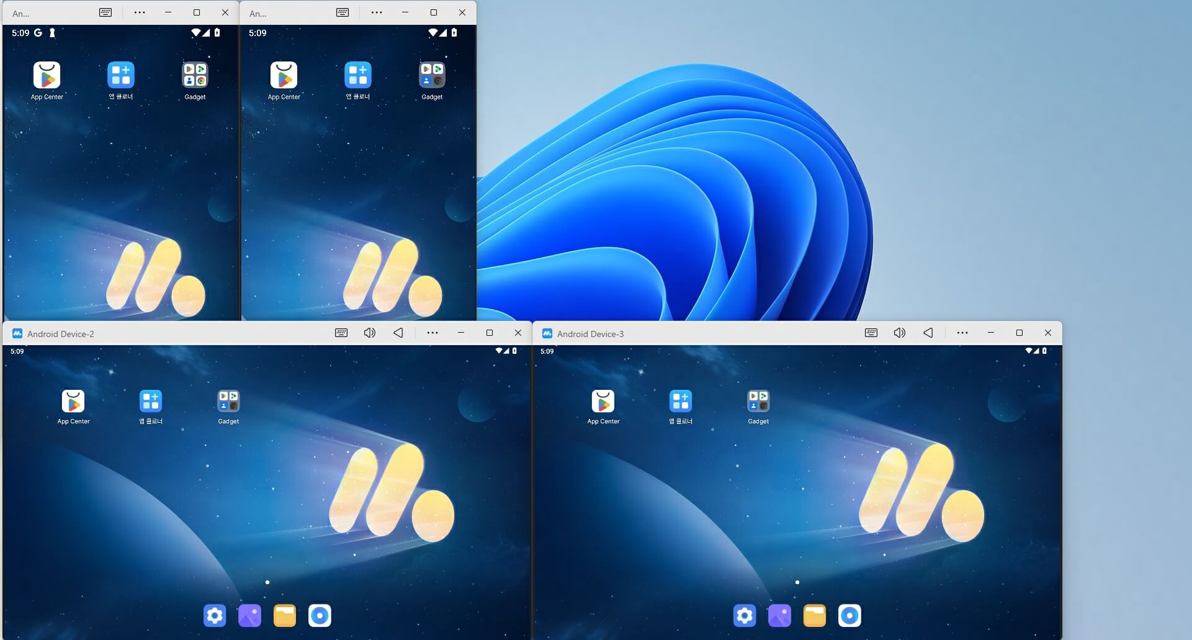This screenshot has width=1192, height=640.
Task: Open Settings gear in Android Device-2 dock
Action: (x=215, y=615)
